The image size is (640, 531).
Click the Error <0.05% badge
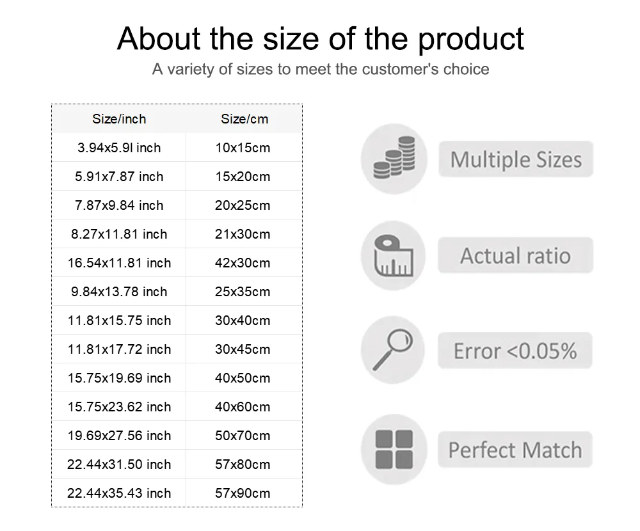click(x=515, y=351)
